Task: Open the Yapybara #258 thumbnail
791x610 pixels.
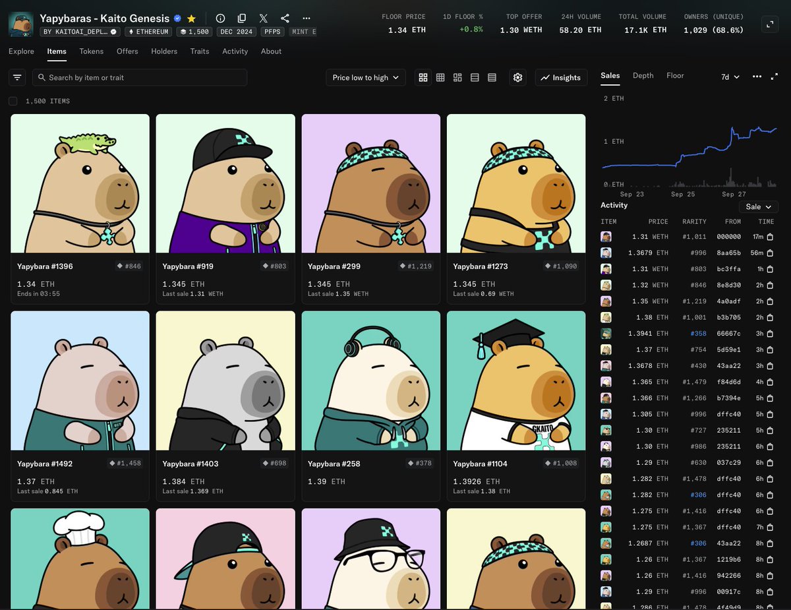Action: 371,381
